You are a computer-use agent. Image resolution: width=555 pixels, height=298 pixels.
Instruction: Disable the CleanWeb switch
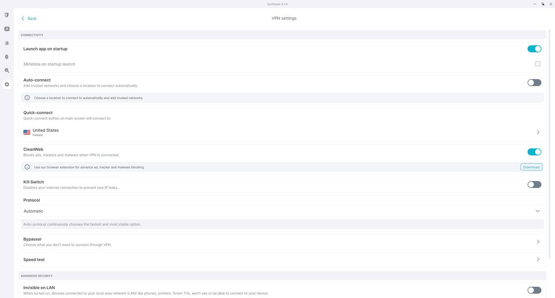coord(534,152)
